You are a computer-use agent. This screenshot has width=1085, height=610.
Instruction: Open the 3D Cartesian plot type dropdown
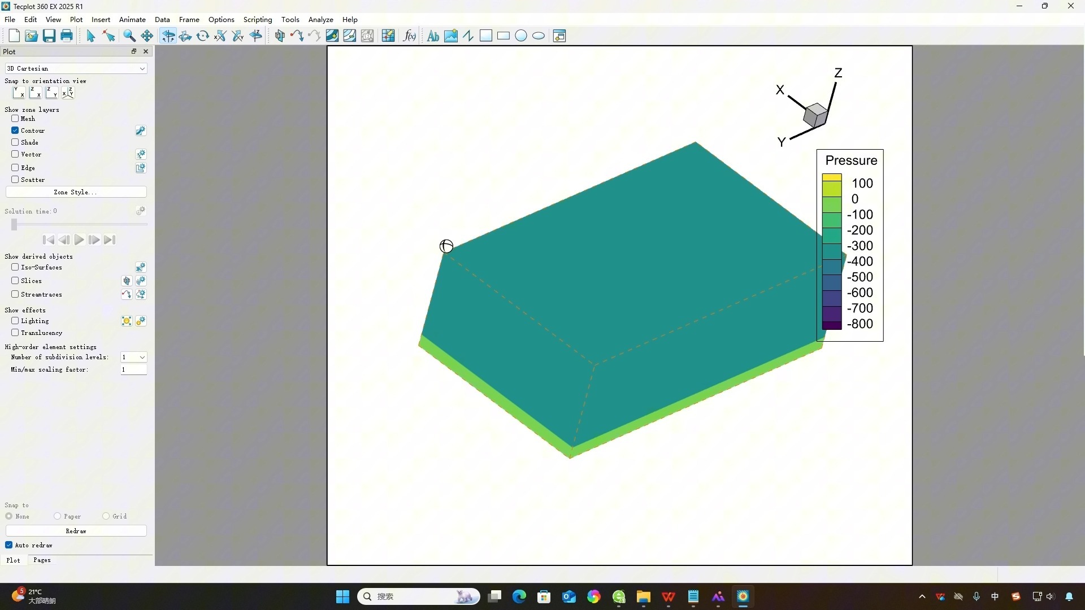click(76, 68)
